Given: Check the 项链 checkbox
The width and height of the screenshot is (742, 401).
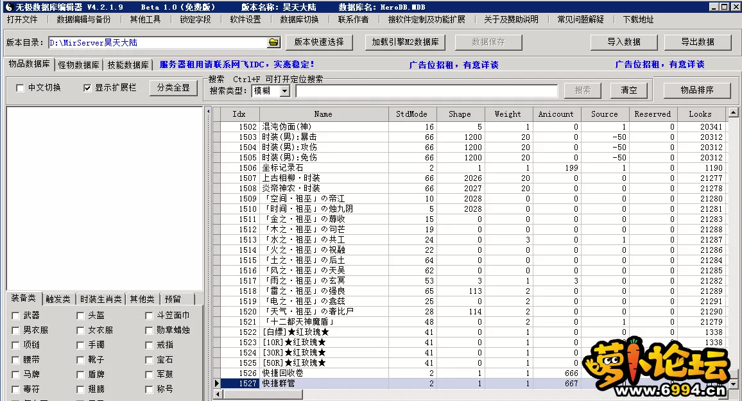Looking at the screenshot, I should [x=15, y=345].
